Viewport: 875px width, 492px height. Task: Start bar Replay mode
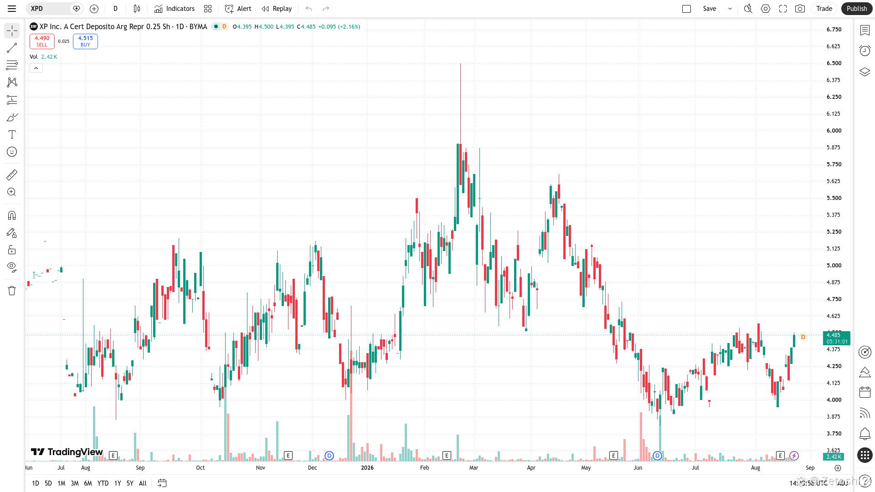point(277,9)
